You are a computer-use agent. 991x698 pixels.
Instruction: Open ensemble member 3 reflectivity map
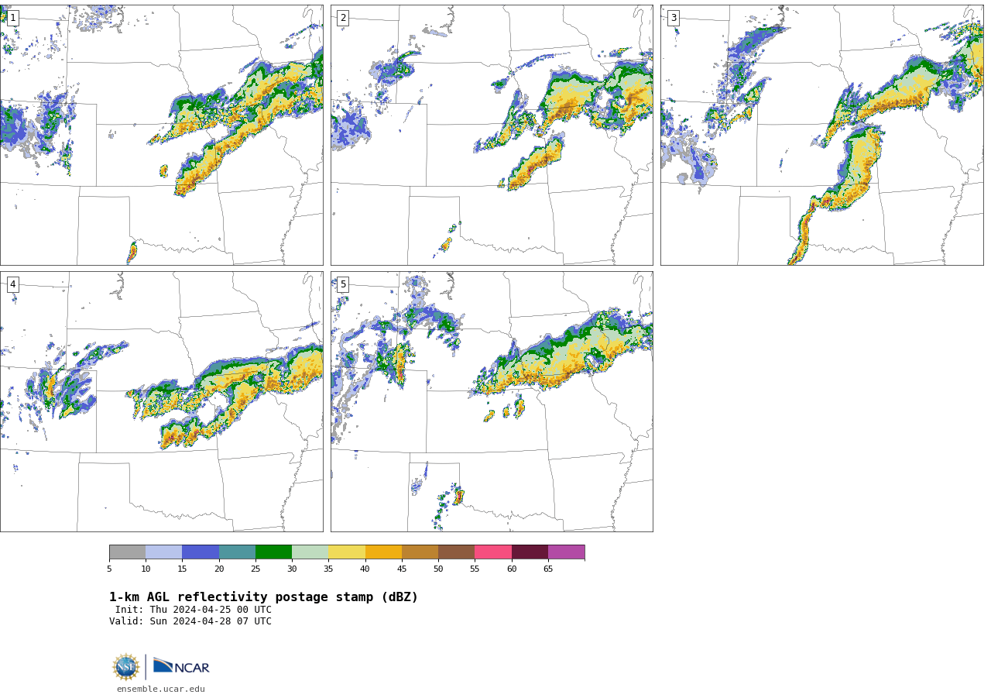pyautogui.click(x=821, y=135)
